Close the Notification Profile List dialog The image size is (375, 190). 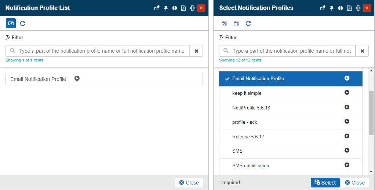pos(189,183)
